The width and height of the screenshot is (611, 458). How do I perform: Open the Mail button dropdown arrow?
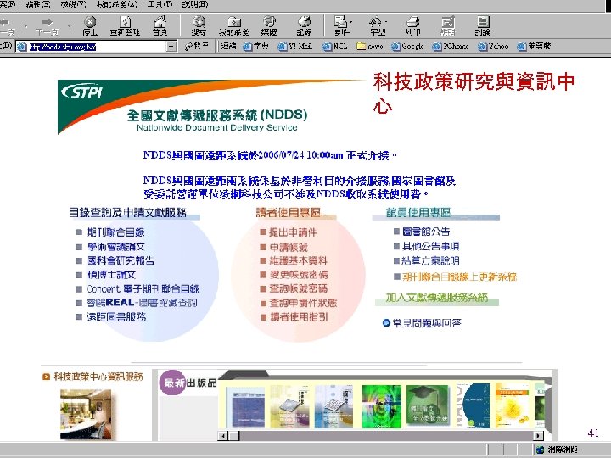pyautogui.click(x=351, y=22)
